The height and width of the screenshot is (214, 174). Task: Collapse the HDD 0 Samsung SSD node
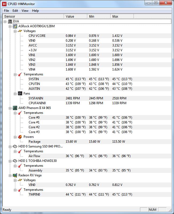pyautogui.click(x=10, y=147)
